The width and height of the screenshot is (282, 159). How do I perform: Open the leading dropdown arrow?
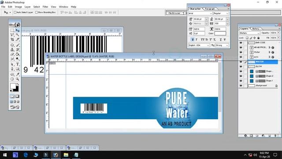pyautogui.click(x=227, y=19)
